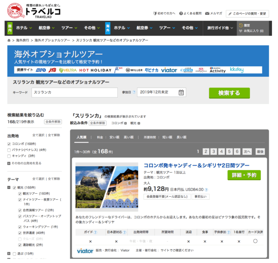This screenshot has height=263, width=278.
Task: Sort by 高い順 price
Action: coord(128,137)
